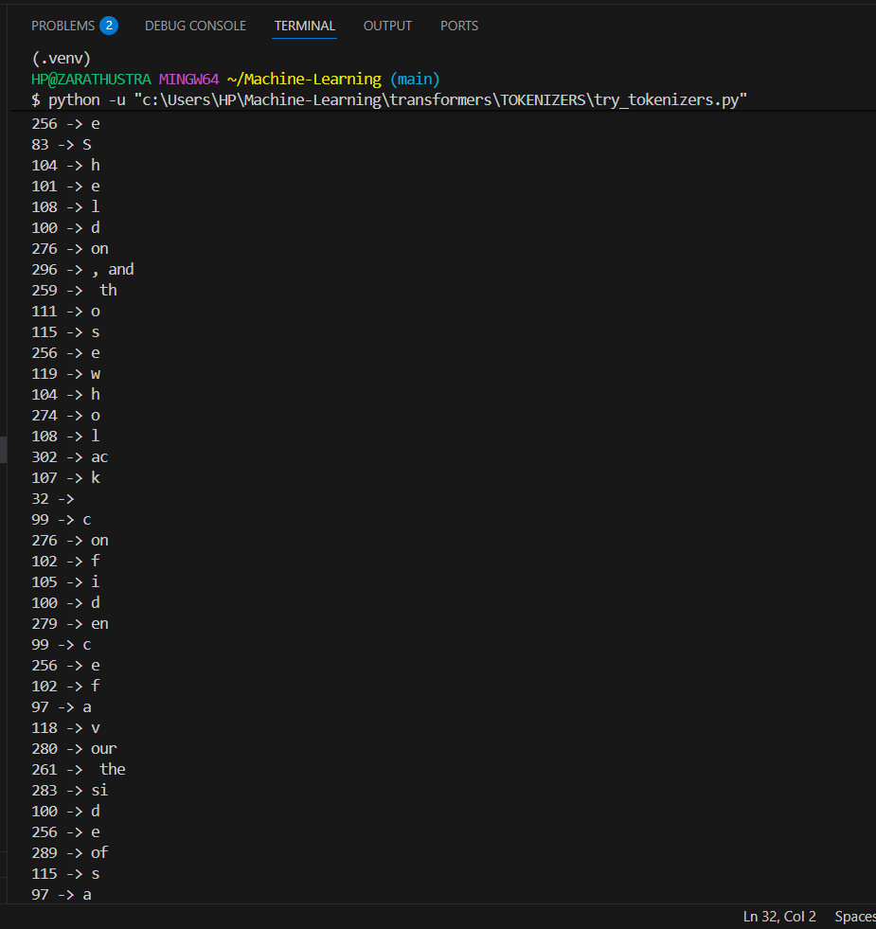The image size is (876, 929).
Task: Click the HP@ZARATHUSTRA username in the prompt
Action: (x=91, y=79)
